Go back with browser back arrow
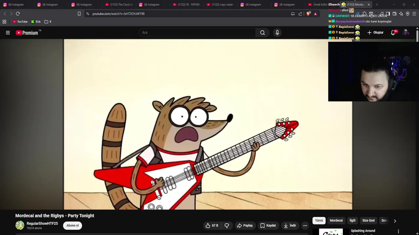The width and height of the screenshot is (419, 235). pos(5,14)
